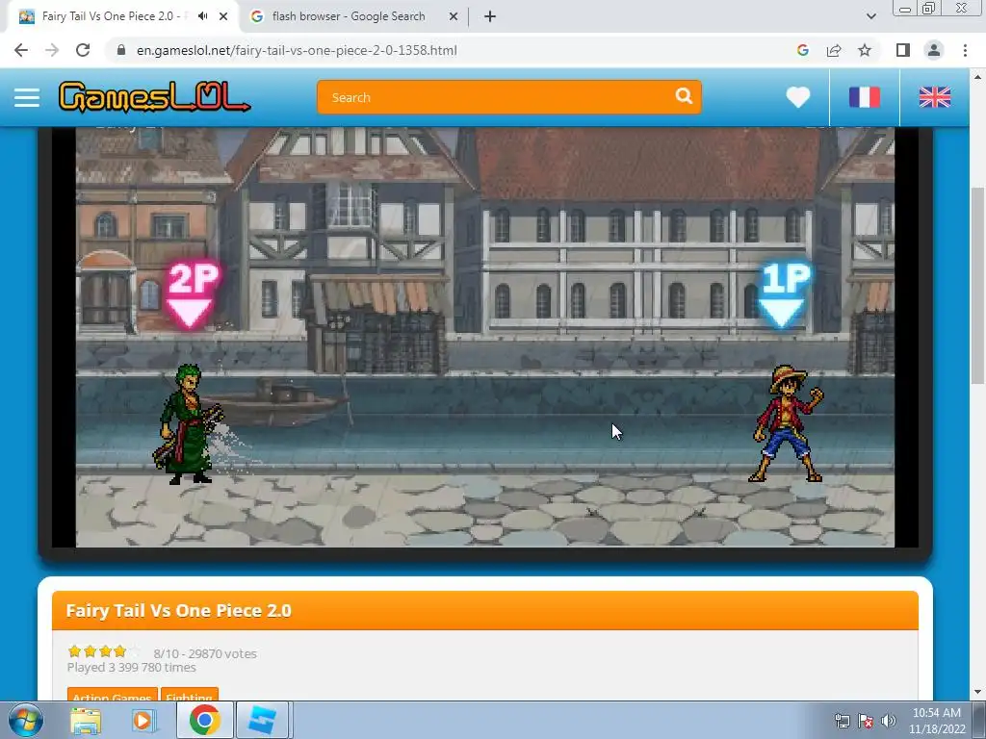986x739 pixels.
Task: Open the GamesLOL hamburger menu
Action: [27, 97]
